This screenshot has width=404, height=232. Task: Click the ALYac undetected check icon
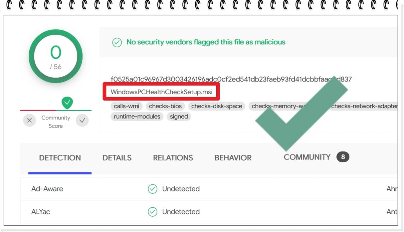[x=153, y=212]
